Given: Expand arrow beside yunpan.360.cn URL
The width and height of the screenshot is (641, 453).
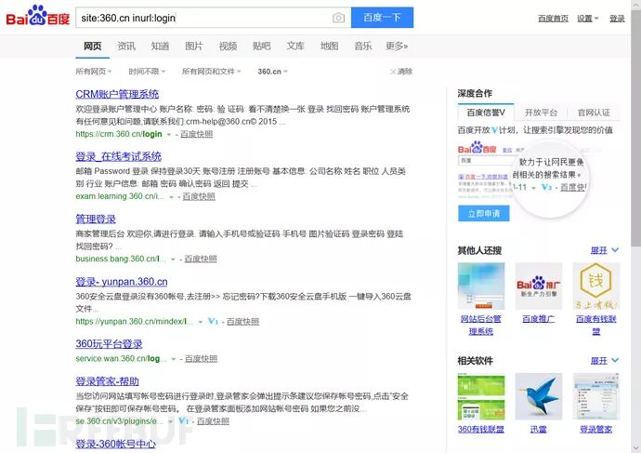Looking at the screenshot, I should [x=201, y=322].
